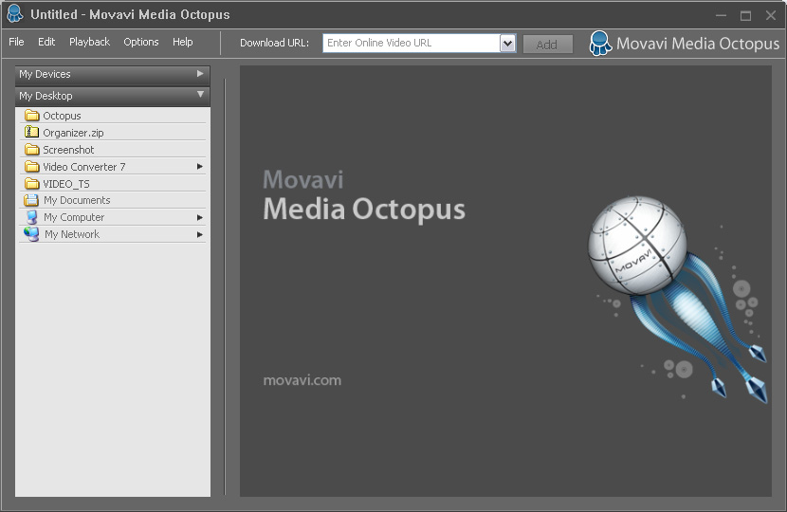Expand My Network submenu arrow

click(x=200, y=234)
